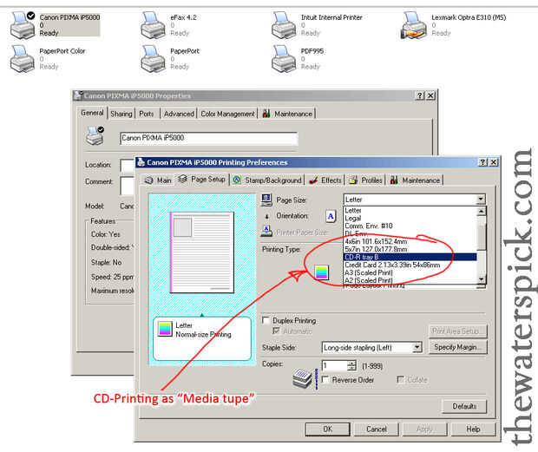The width and height of the screenshot is (538, 452).
Task: Enable the Reverse Order checkbox
Action: pyautogui.click(x=325, y=379)
